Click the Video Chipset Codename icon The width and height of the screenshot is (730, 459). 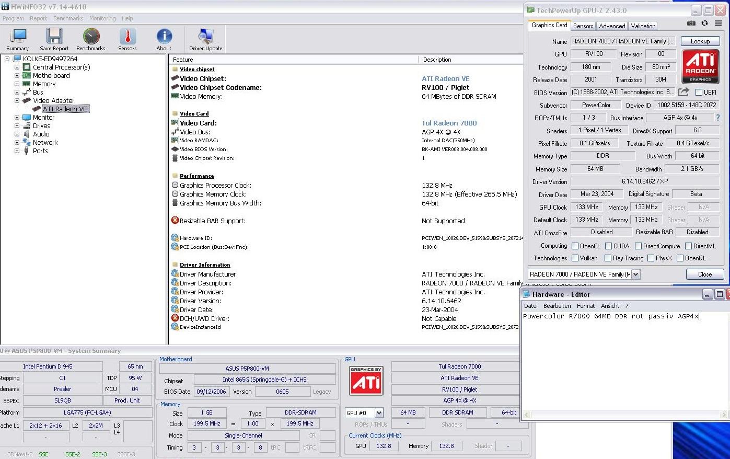click(175, 87)
